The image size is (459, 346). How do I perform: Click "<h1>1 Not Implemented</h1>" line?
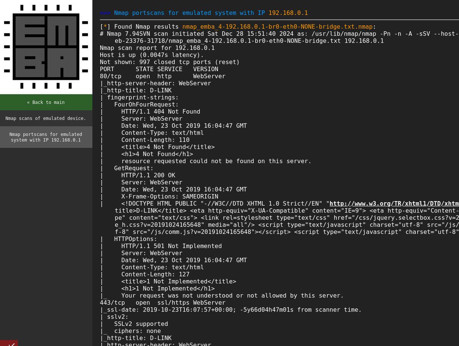coord(168,288)
